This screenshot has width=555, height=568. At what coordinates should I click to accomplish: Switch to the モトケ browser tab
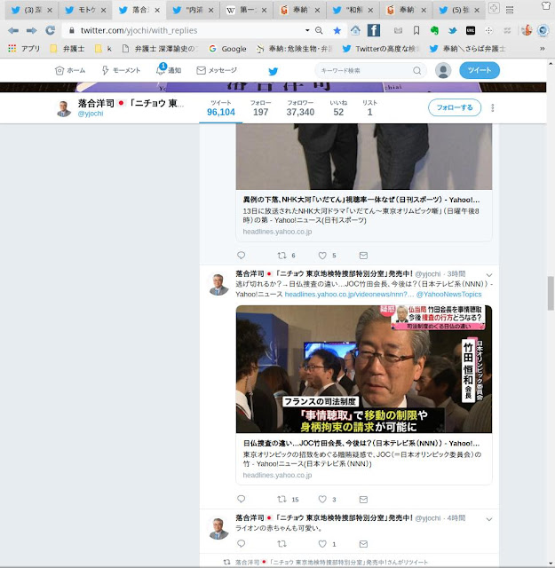(x=85, y=10)
